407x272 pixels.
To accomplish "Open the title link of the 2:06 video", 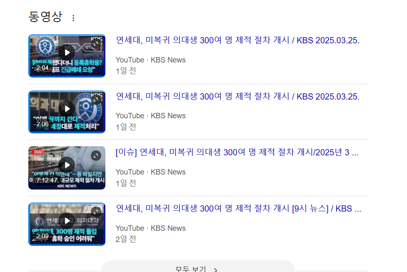I will (x=237, y=97).
